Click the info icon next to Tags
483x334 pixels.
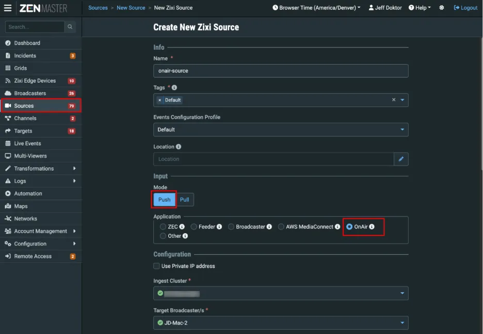click(x=174, y=88)
